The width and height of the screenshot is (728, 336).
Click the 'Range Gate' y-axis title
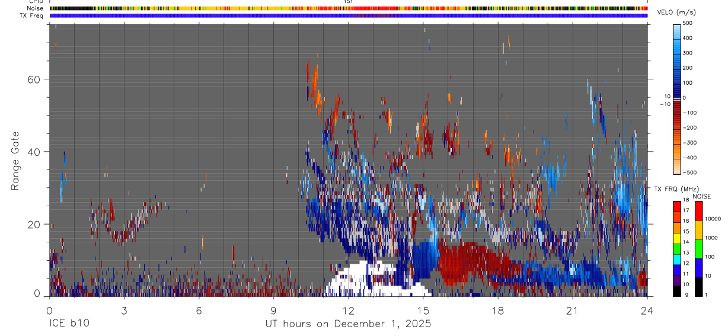click(16, 161)
